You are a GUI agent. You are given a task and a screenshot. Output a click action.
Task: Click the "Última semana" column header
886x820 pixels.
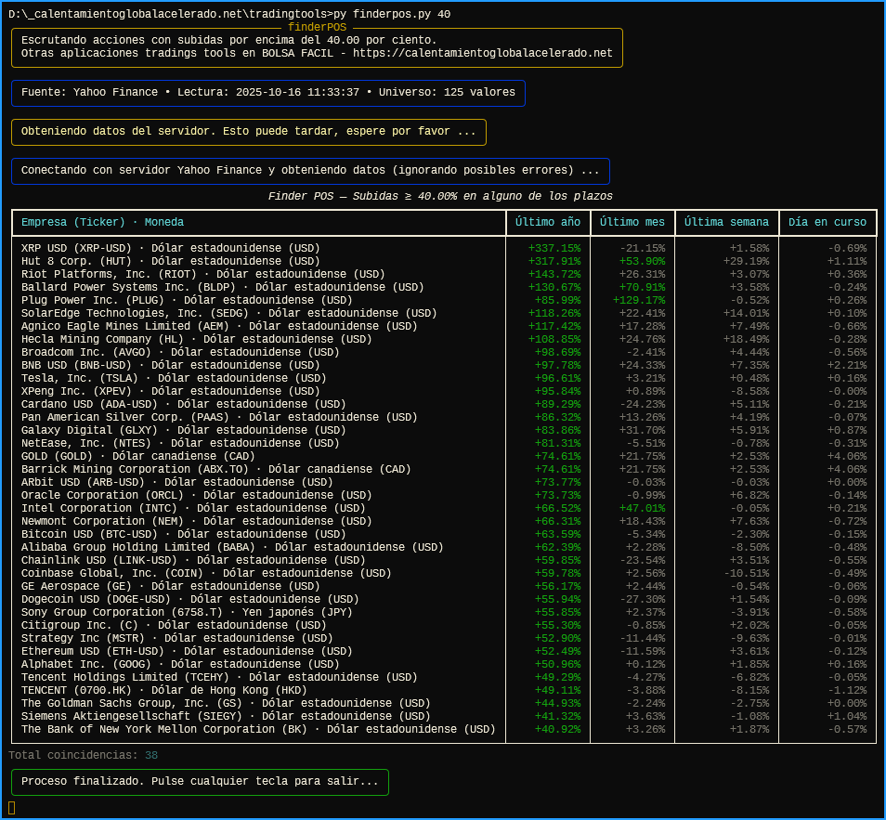(x=726, y=222)
